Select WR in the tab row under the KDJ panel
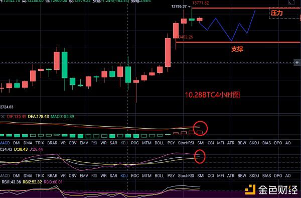301x198 pixels. pyautogui.click(x=103, y=176)
